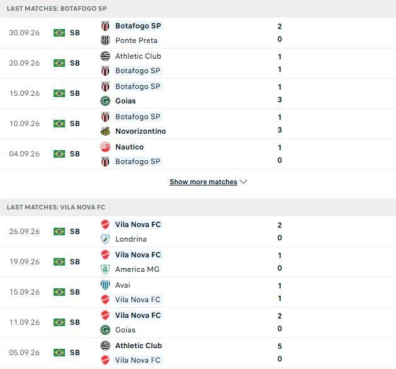Click the Nautico club crest
This screenshot has height=369, width=396.
tap(105, 147)
